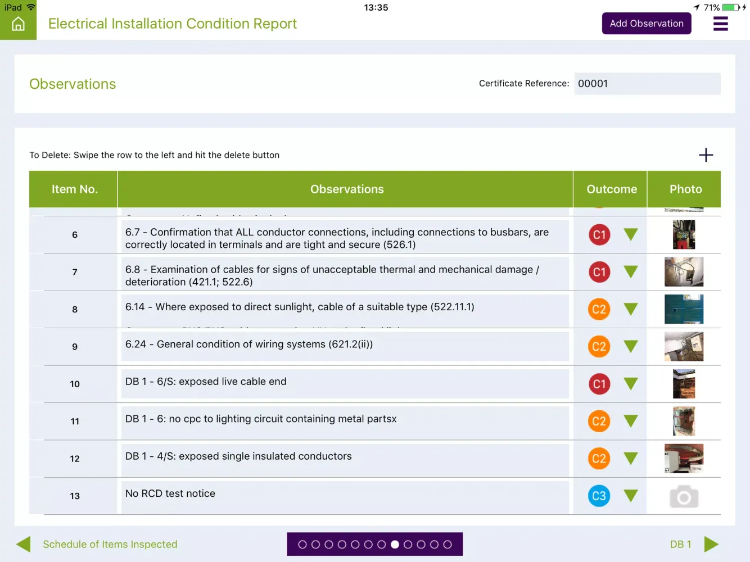Select the last page indicator dot
The width and height of the screenshot is (750, 562).
(448, 545)
